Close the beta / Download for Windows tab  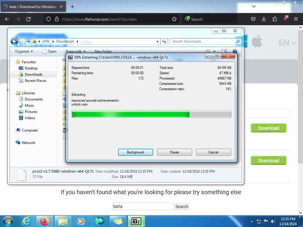point(61,7)
